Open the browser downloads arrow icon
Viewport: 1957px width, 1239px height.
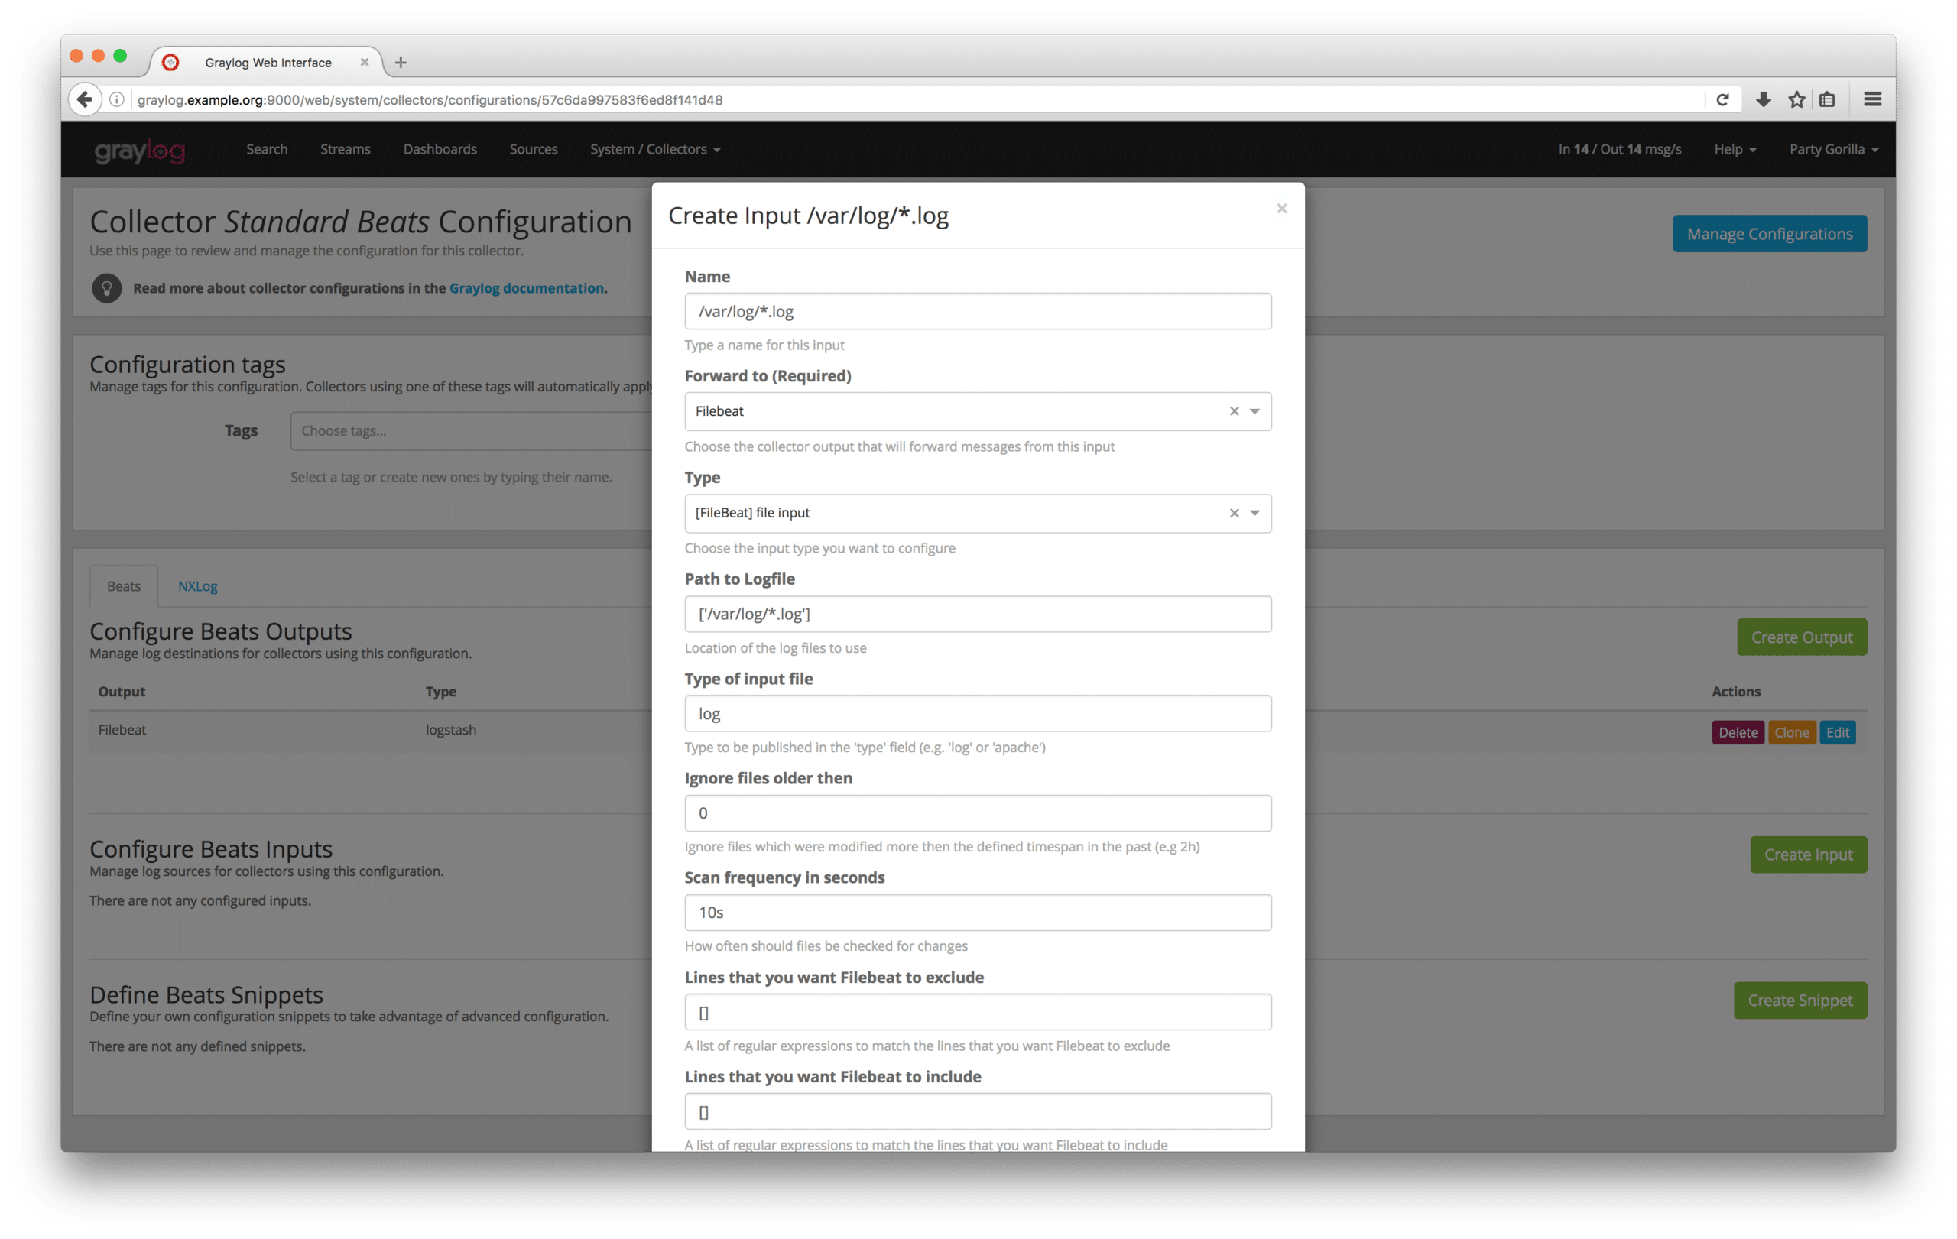tap(1763, 100)
